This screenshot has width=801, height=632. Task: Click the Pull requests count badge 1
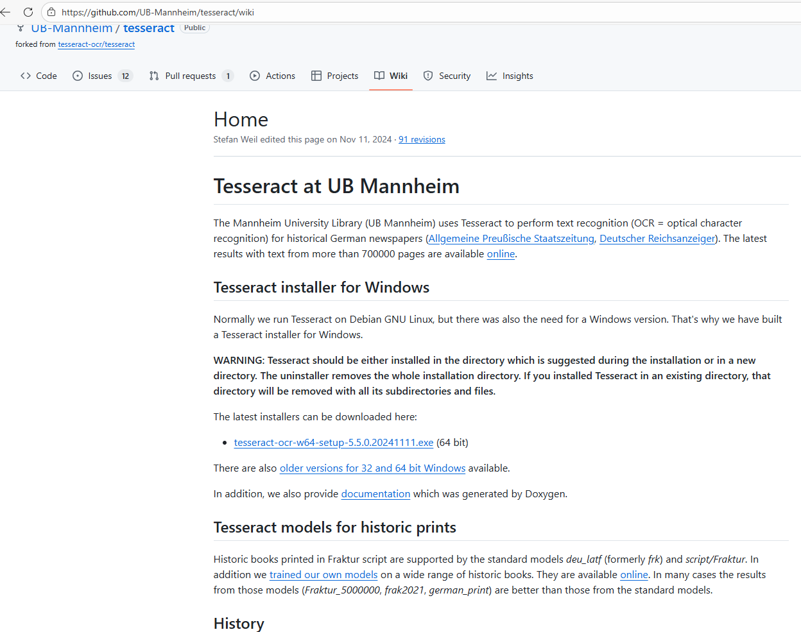click(x=228, y=76)
